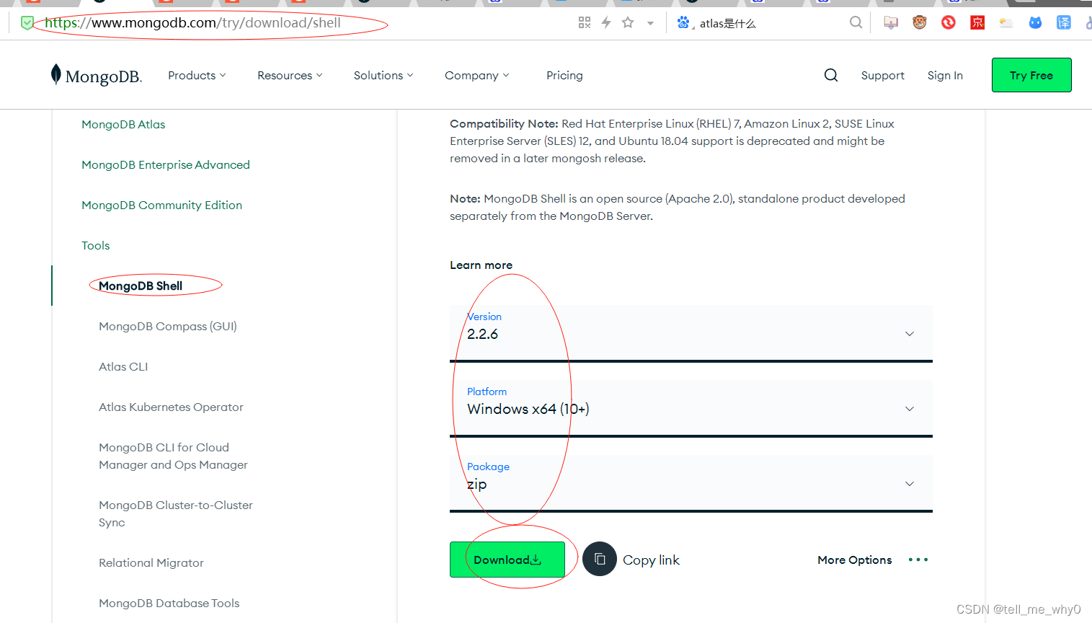Select MongoDB Shell in the sidebar
This screenshot has width=1092, height=623.
141,286
